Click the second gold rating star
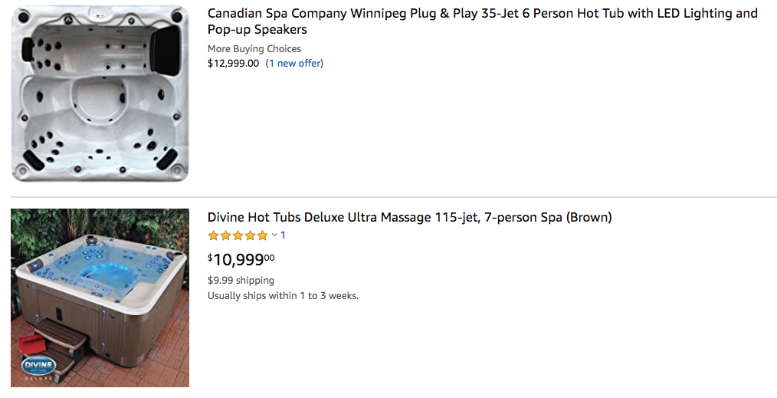The width and height of the screenshot is (777, 398). point(226,236)
